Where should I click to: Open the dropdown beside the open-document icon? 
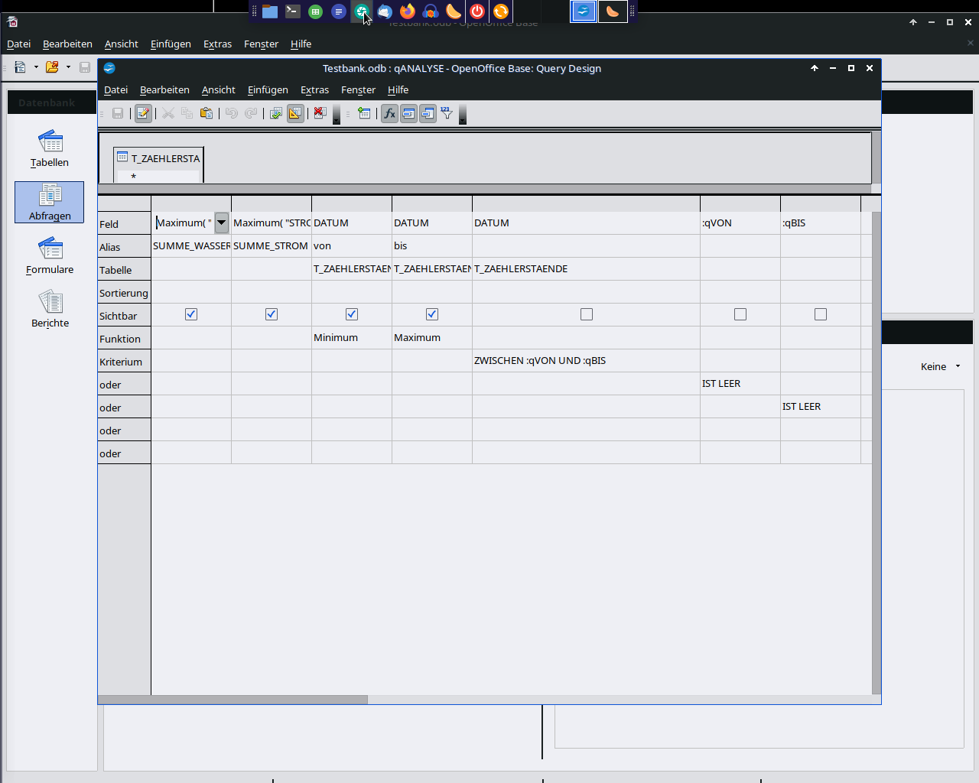click(x=68, y=67)
